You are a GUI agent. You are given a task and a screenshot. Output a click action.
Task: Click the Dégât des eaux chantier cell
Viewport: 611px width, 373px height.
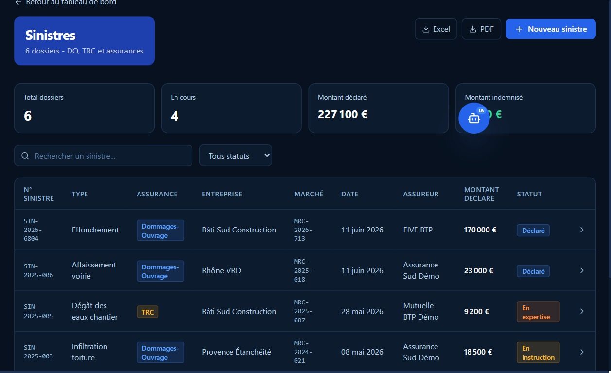[95, 311]
